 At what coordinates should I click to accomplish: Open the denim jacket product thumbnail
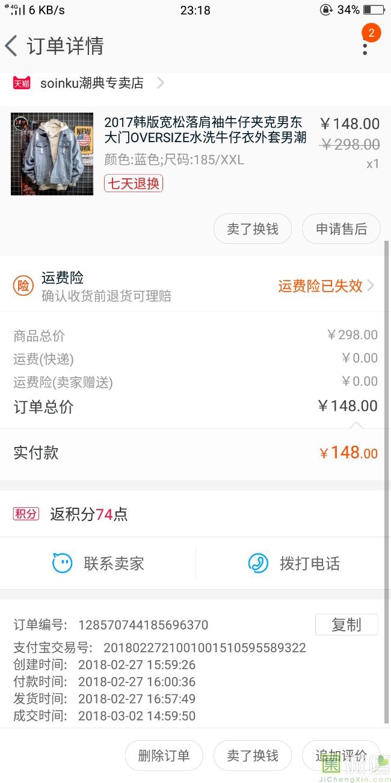point(52,154)
